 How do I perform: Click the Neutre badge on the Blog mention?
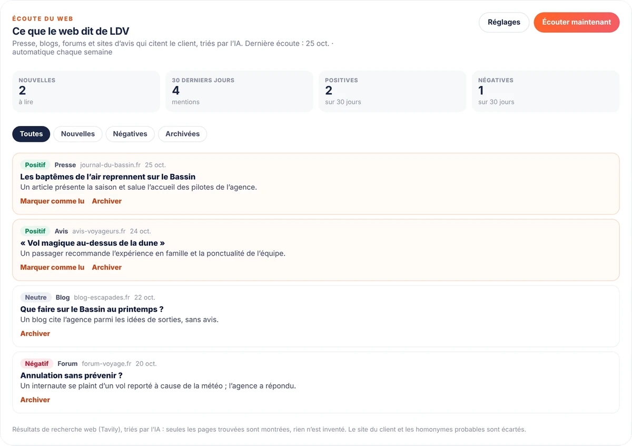[36, 298]
